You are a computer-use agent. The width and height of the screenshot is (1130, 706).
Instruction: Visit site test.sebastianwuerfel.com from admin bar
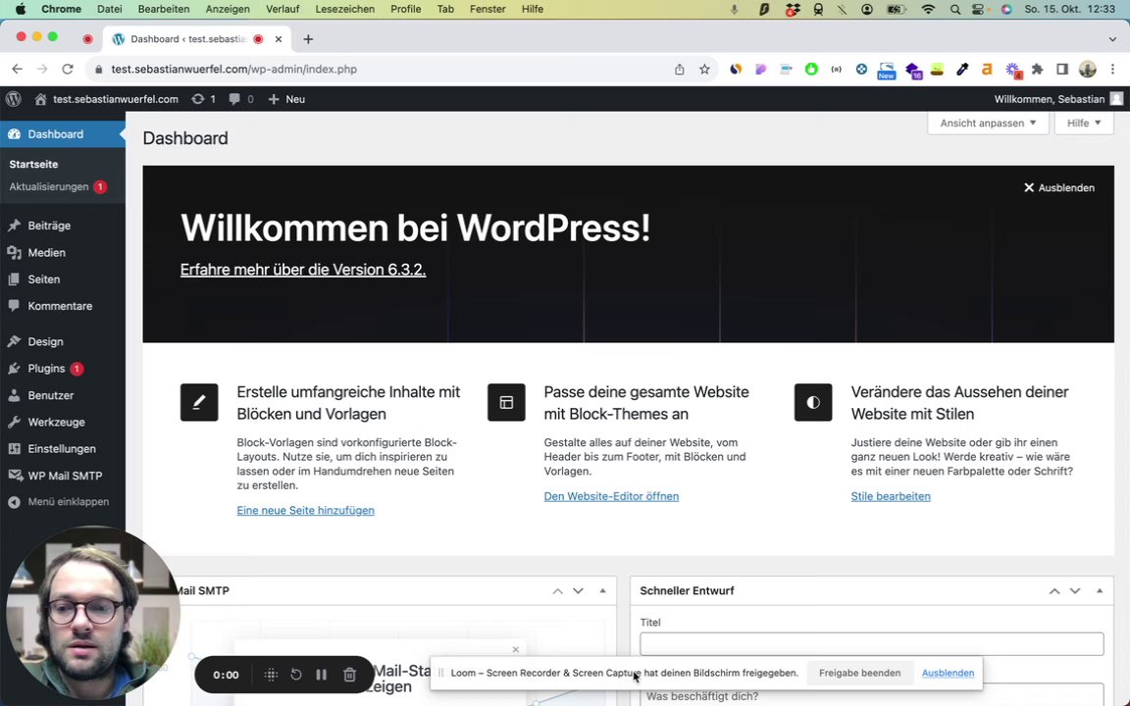[x=107, y=99]
